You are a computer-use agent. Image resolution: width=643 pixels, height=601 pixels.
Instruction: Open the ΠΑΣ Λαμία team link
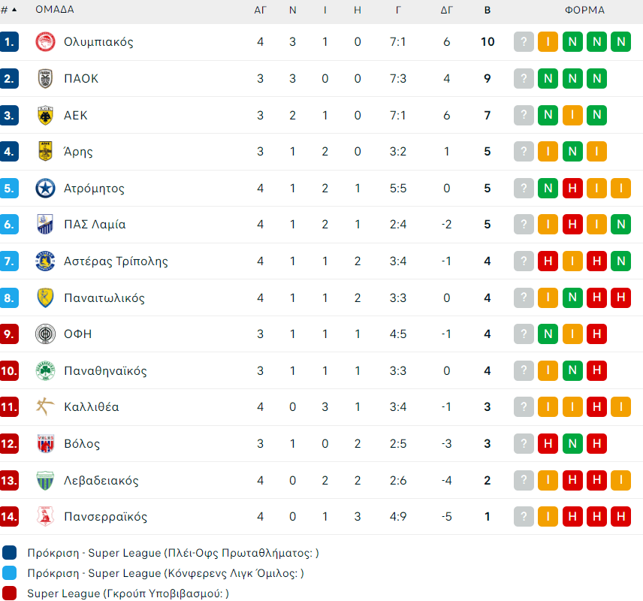click(x=95, y=225)
